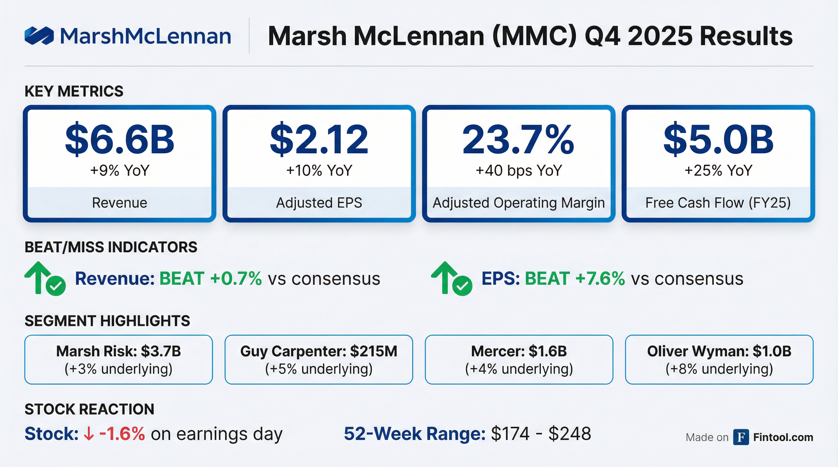This screenshot has width=838, height=467.
Task: Click the green checkmark badge next to Revenue
Action: pos(56,286)
